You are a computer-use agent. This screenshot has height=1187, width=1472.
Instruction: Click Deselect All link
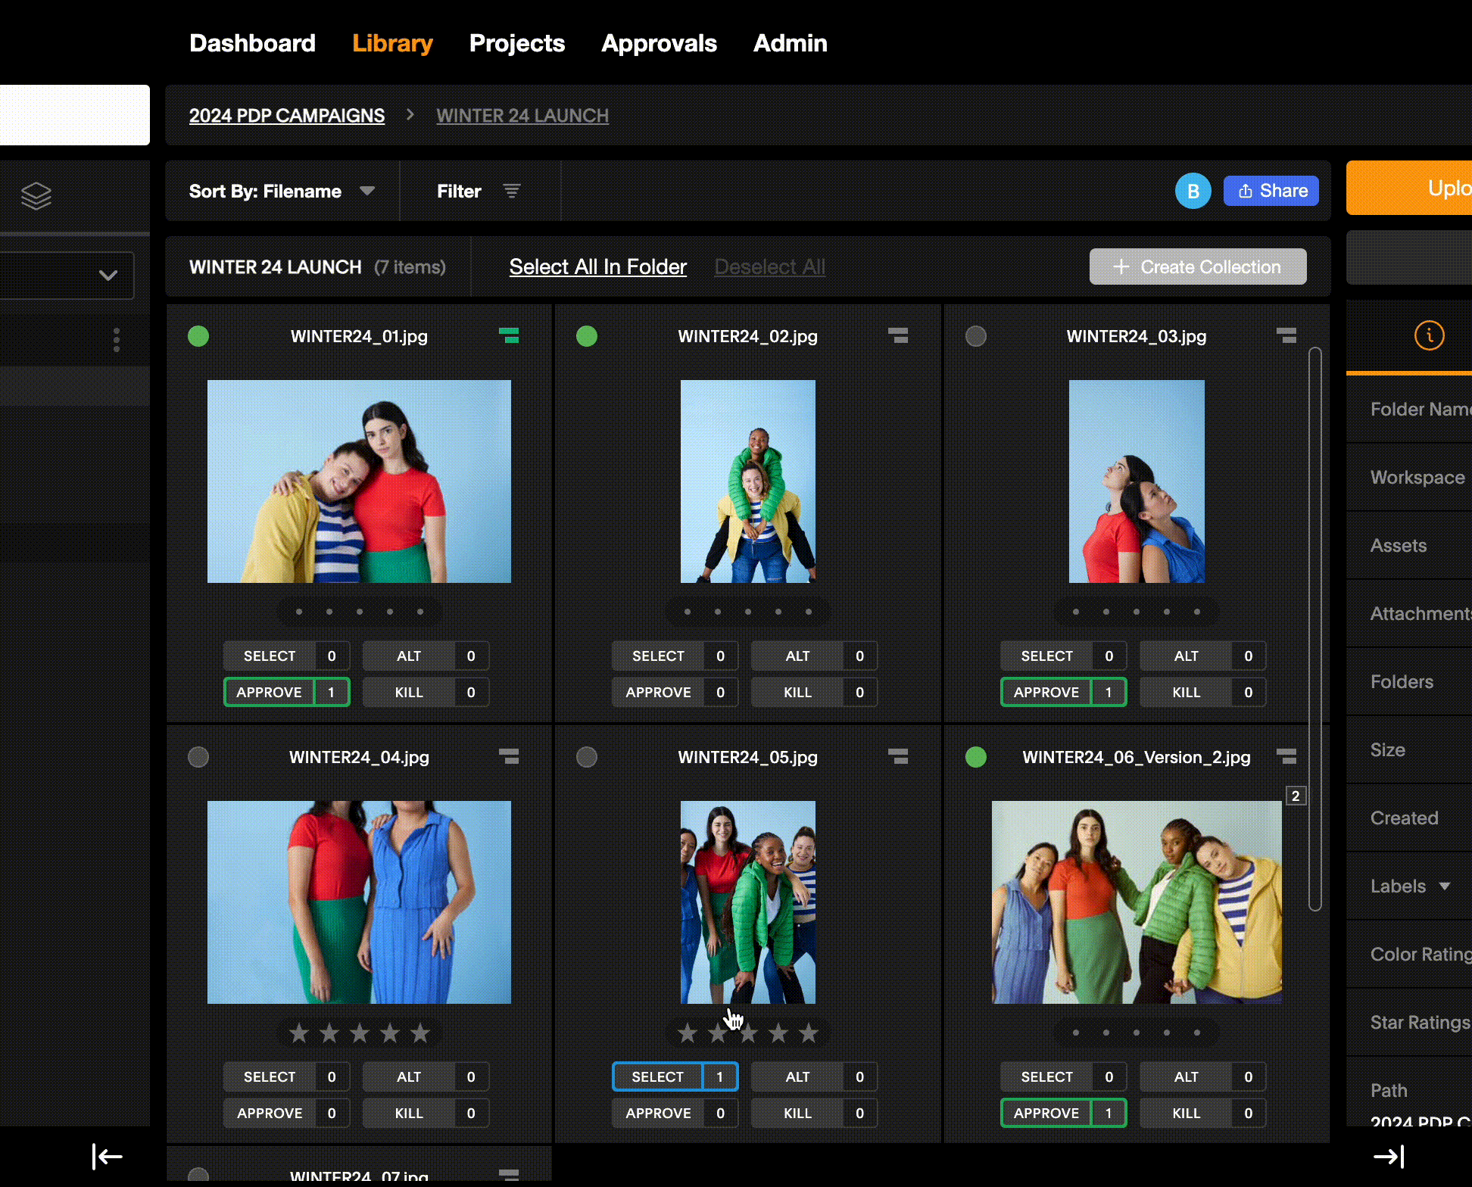(769, 266)
